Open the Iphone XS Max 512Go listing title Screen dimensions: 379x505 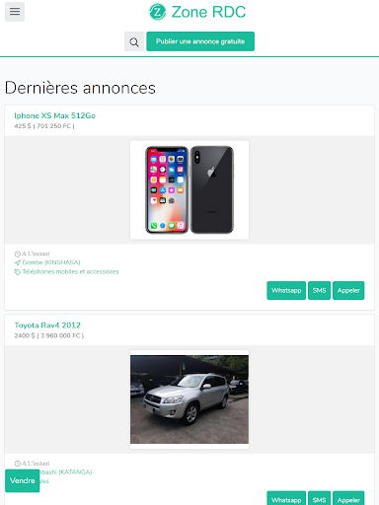(54, 115)
